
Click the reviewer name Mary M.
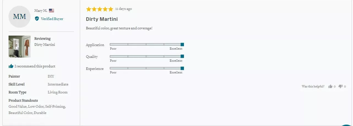click(41, 11)
